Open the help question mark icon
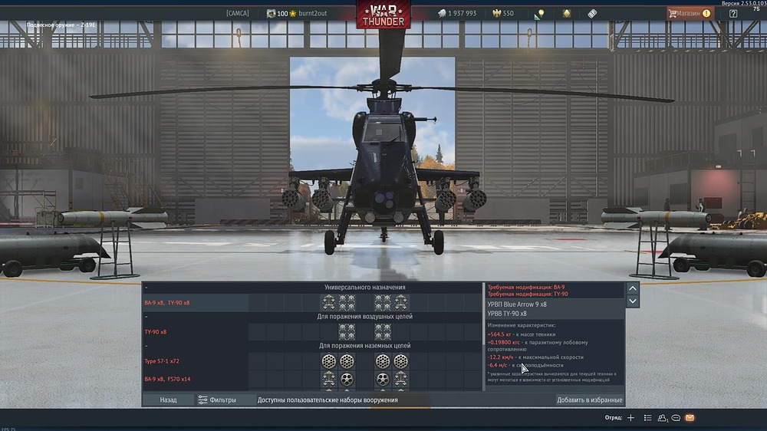 [733, 14]
